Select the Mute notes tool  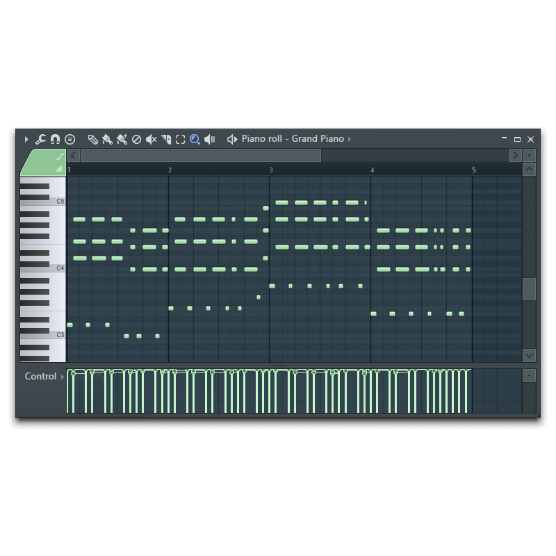151,139
